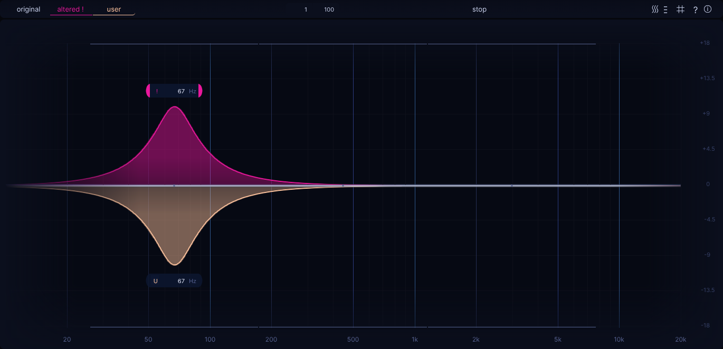
Task: Click the score value 1 in header
Action: coord(306,9)
